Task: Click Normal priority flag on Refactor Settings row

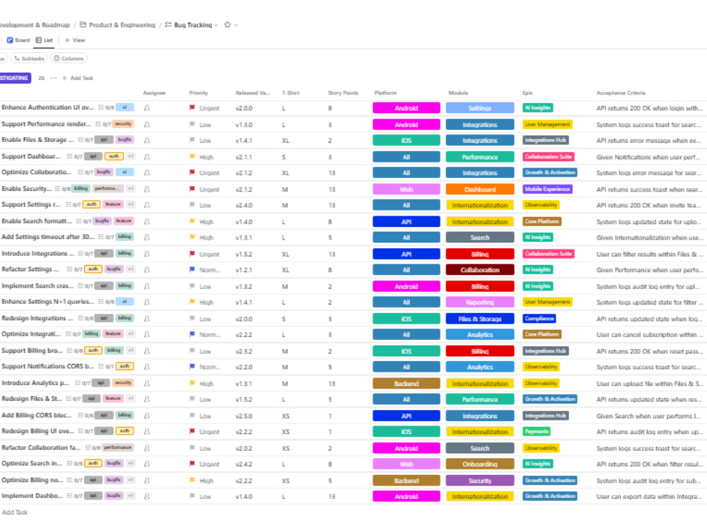Action: 192,270
